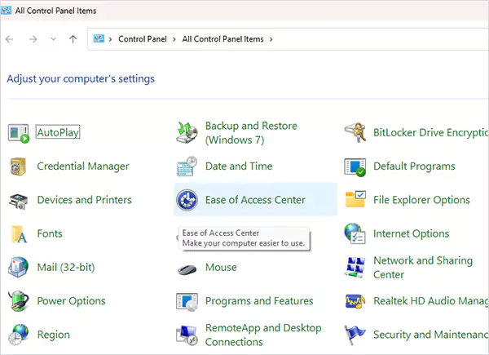
Task: Open the recent locations dropdown arrow
Action: click(x=53, y=39)
